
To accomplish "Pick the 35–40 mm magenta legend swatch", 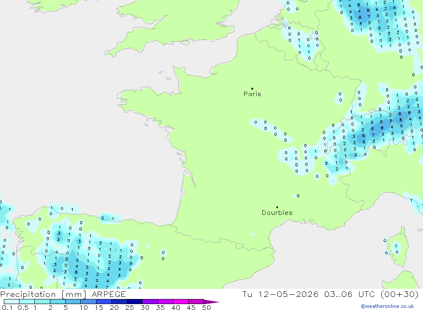I will click(165, 302).
